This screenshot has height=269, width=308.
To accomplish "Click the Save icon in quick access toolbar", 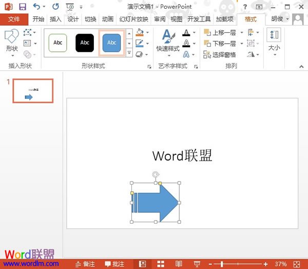I will tap(22, 7).
